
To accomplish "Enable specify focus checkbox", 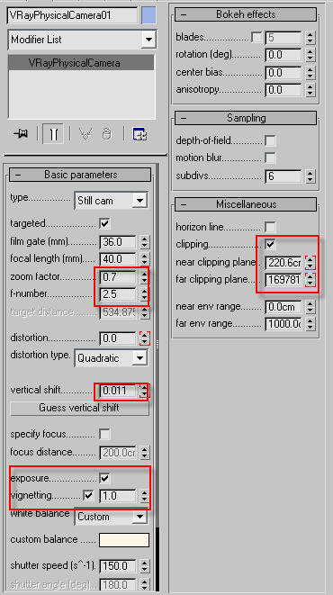I will (x=104, y=434).
